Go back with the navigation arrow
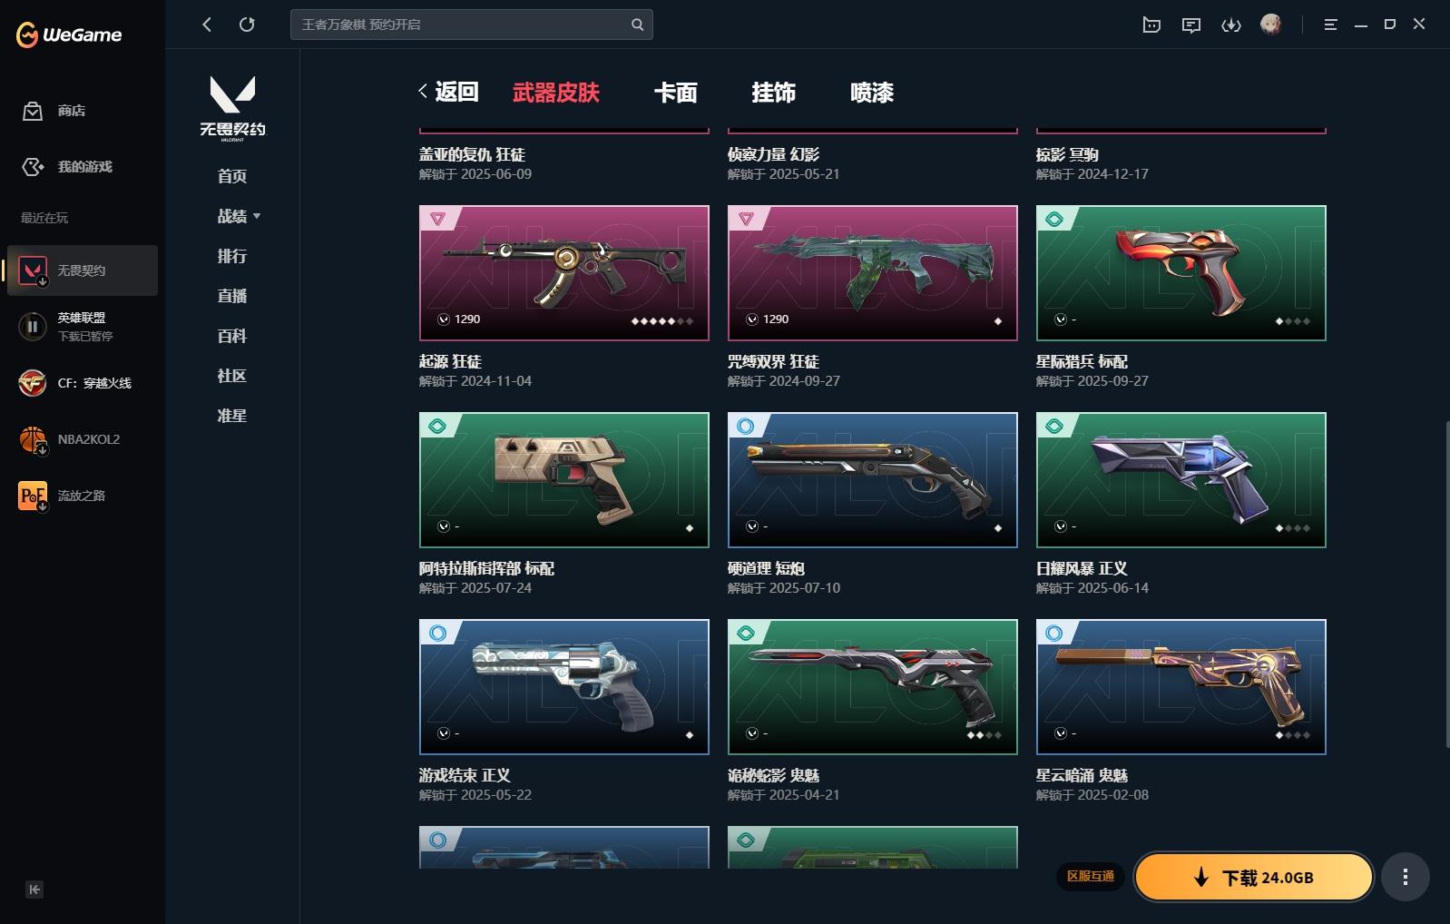Image resolution: width=1450 pixels, height=924 pixels. click(207, 25)
